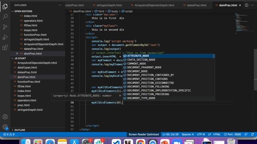
Task: Click the errors and warnings status indicator
Action: coord(9,134)
